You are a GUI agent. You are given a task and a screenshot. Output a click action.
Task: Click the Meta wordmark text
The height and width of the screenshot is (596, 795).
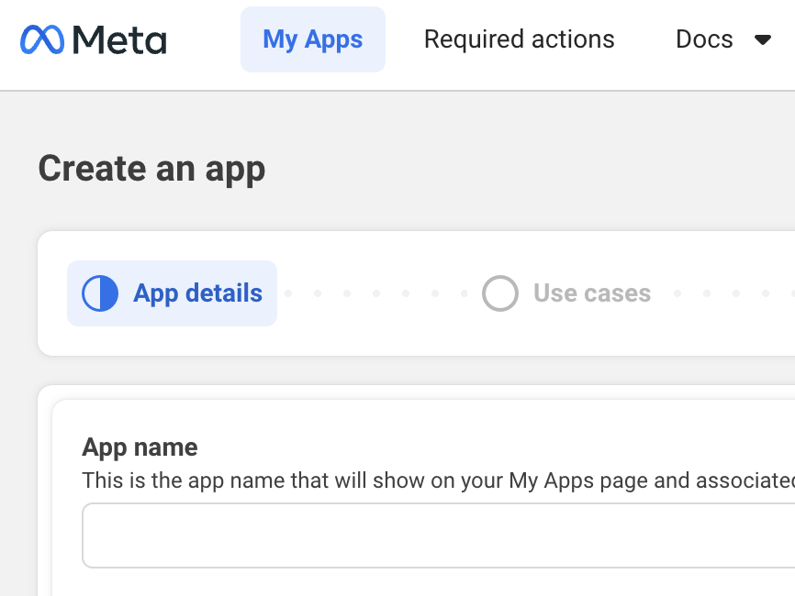click(119, 39)
